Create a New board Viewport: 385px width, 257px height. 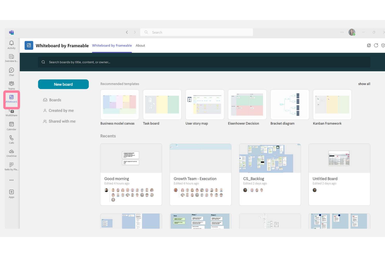point(63,84)
